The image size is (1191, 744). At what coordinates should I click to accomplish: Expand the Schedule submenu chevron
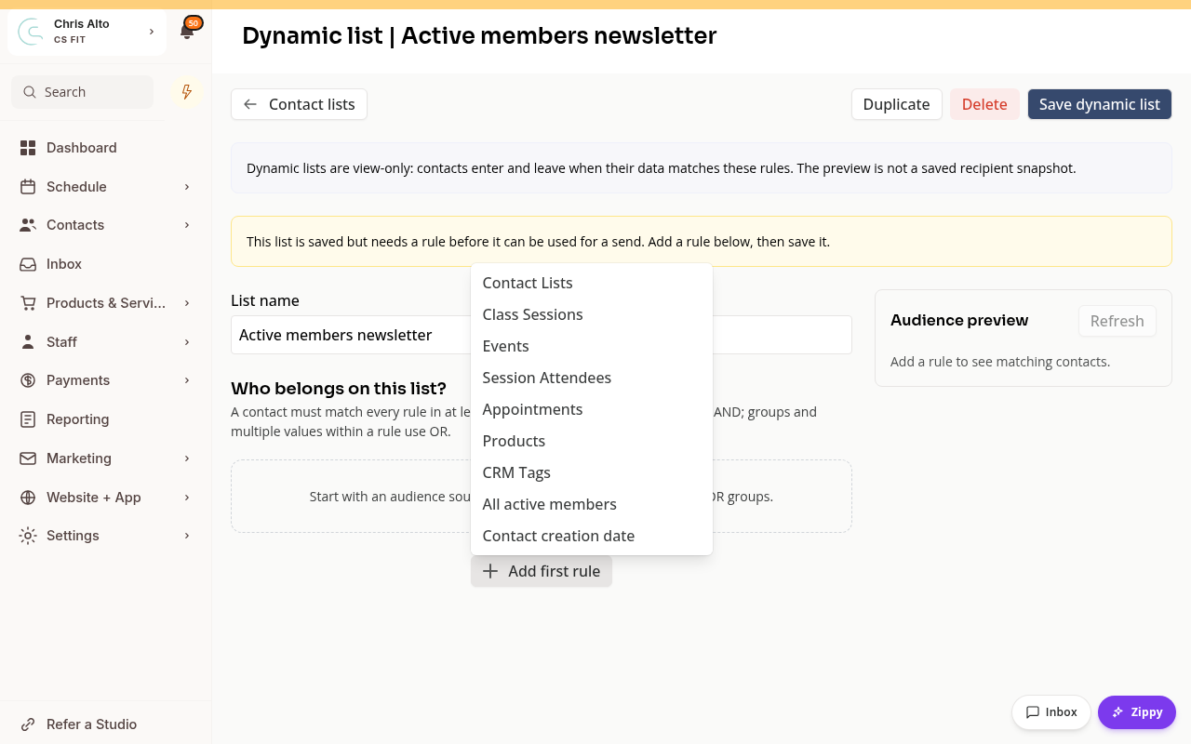pyautogui.click(x=187, y=187)
